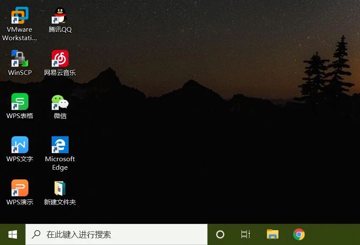Click the Microsoft Edge label text
Screen dimensions: 360x245
60,163
